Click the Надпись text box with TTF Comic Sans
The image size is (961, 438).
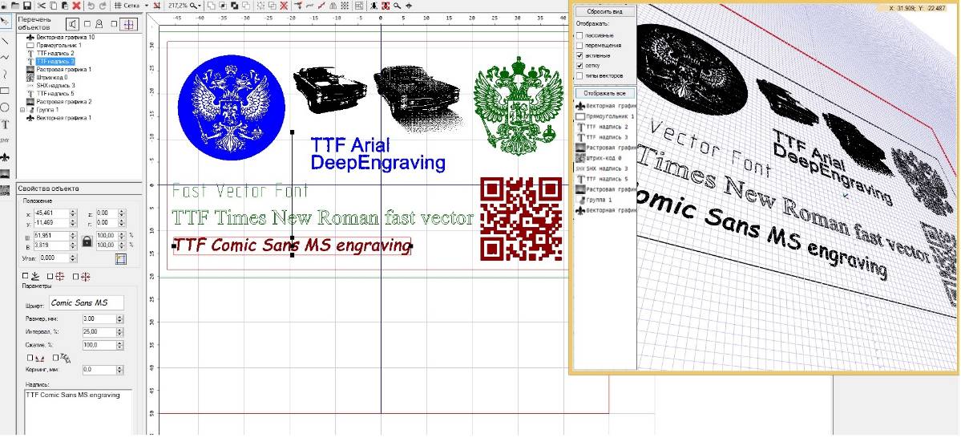(x=78, y=412)
